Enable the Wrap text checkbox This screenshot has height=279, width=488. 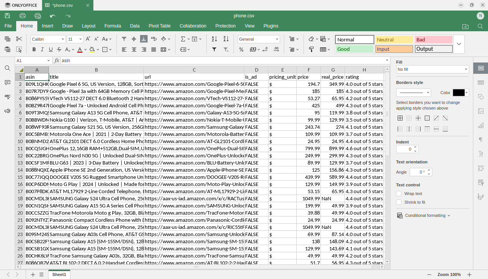[399, 194]
